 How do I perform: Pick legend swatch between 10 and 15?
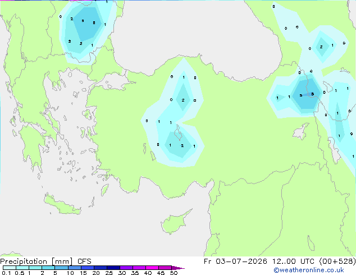point(74,268)
